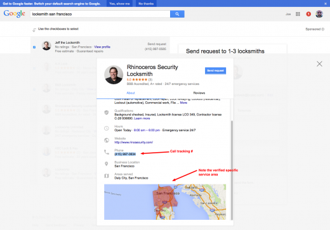The width and height of the screenshot is (330, 230).
Task: Click the Rhinoceros Security Locksmith title
Action: 152,70
